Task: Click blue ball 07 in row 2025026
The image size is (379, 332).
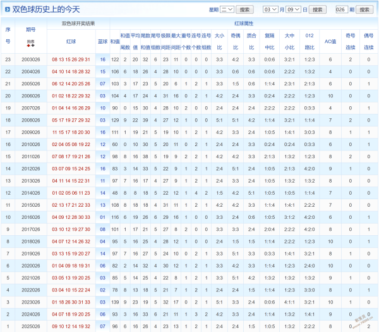Action: click(102, 326)
